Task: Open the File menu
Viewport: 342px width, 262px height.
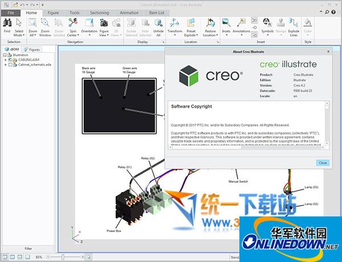Action: coord(11,13)
